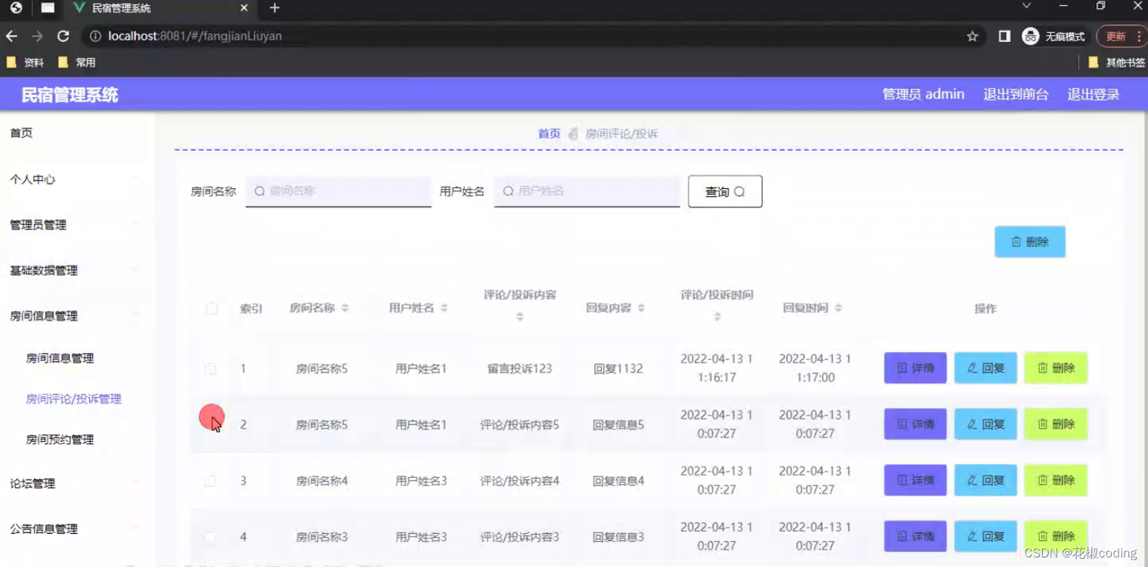Expand the 个人中心 sidebar section
1148x567 pixels.
tap(32, 179)
